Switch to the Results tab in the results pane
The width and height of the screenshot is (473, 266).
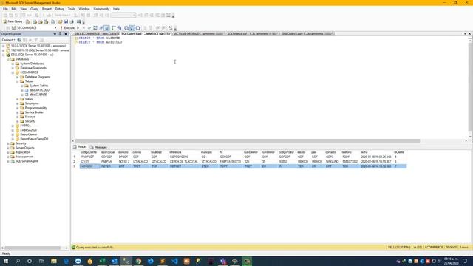(81, 147)
